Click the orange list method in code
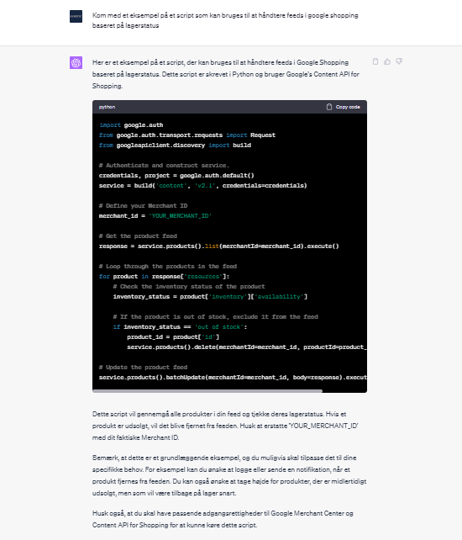The image size is (462, 540). 212,246
